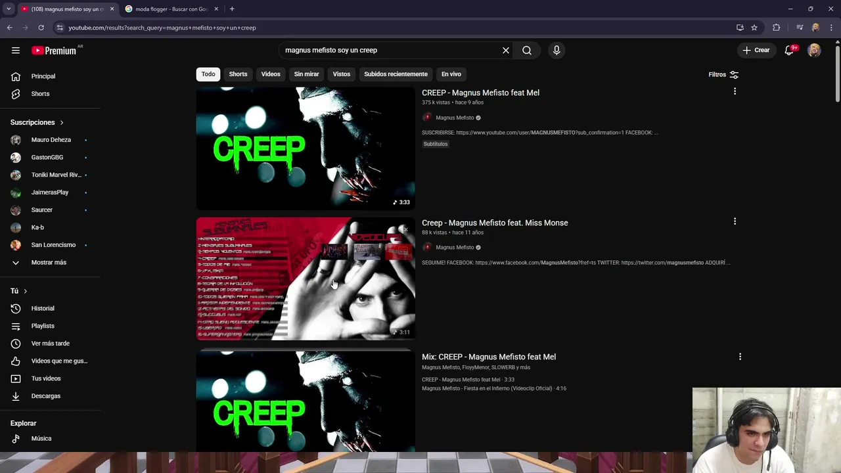Click title Creep feat. Miss Monse
The image size is (841, 473).
[x=495, y=223]
